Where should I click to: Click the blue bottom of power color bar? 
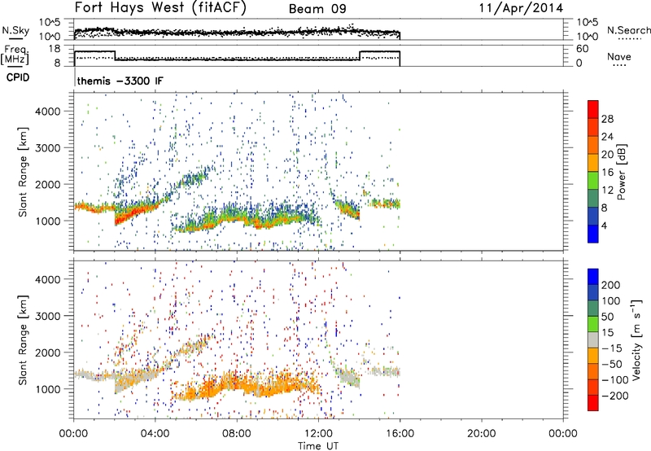[593, 234]
